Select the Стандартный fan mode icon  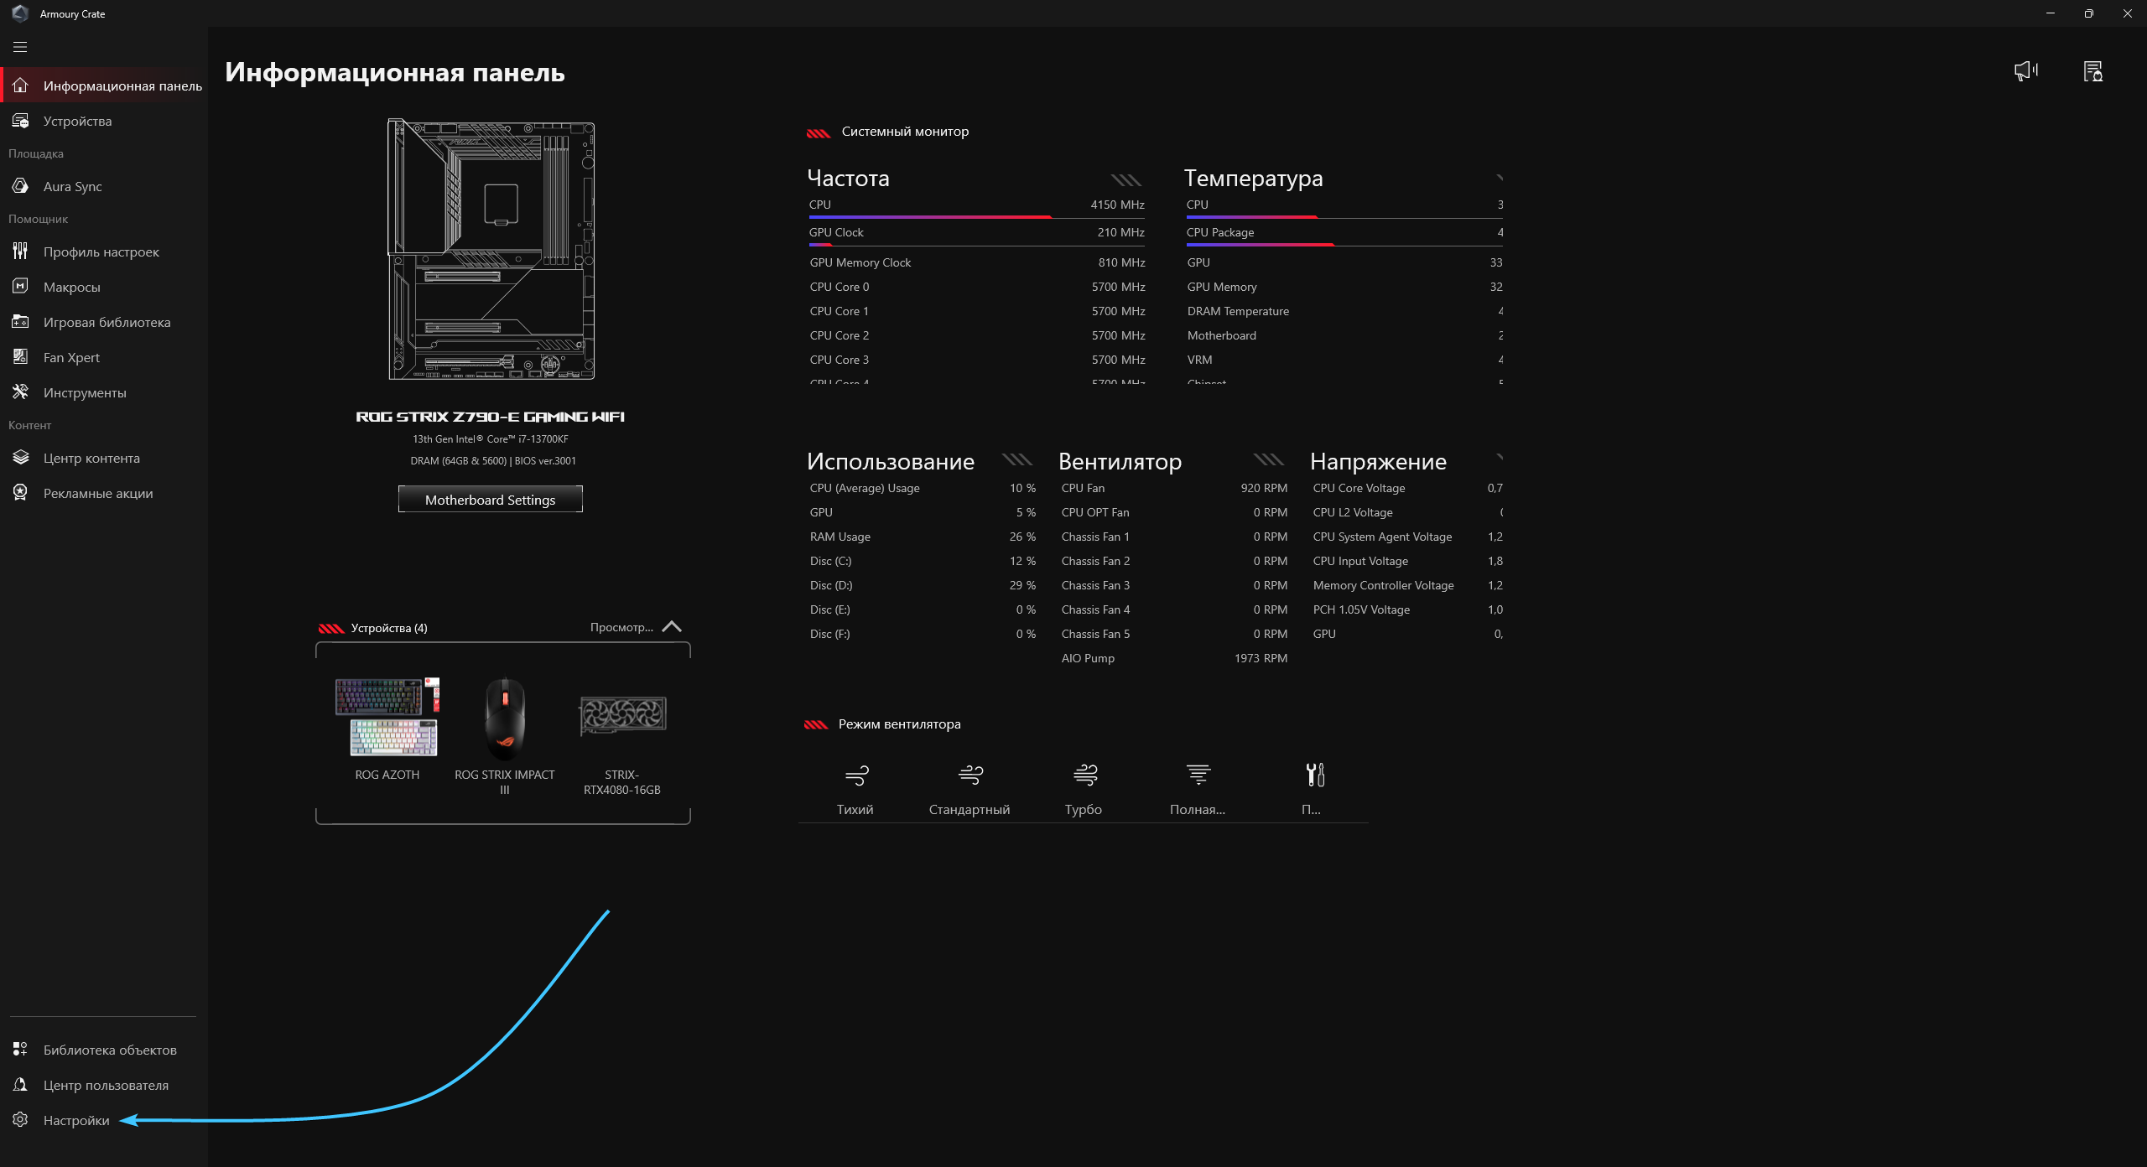(970, 775)
